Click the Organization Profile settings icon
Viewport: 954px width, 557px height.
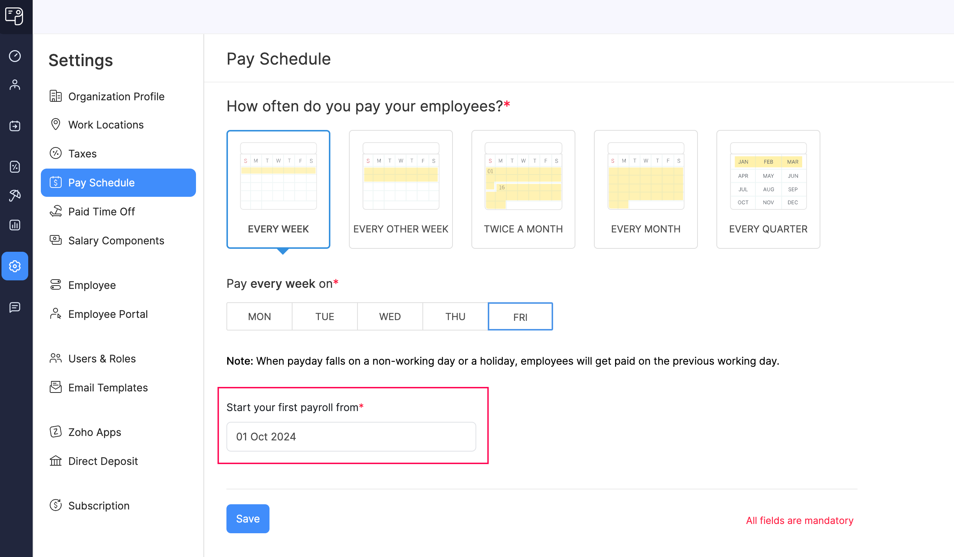tap(56, 95)
